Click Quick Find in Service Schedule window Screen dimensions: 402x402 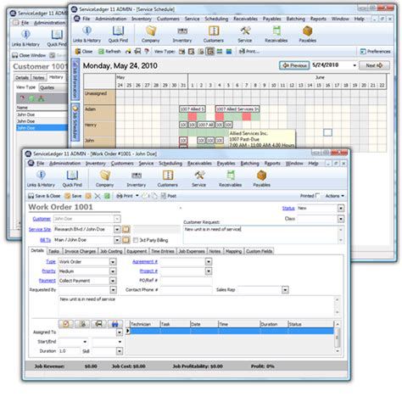pos(118,35)
